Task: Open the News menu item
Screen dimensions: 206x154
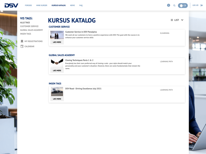Action: tap(72, 5)
